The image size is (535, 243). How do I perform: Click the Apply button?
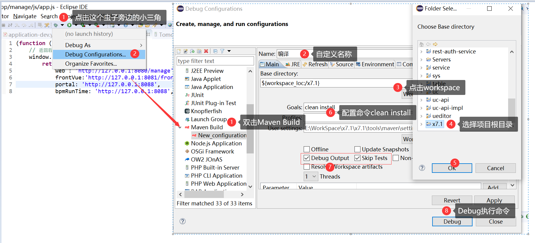[494, 200]
